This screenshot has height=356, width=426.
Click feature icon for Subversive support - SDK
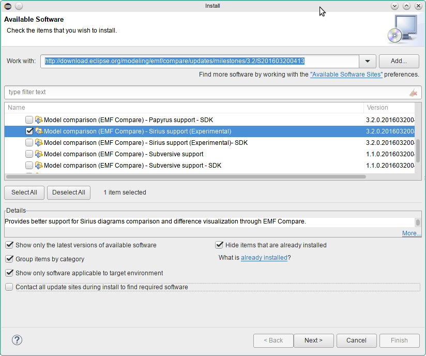[x=39, y=166]
